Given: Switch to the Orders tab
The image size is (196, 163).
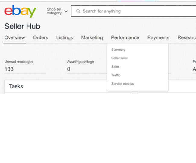Looking at the screenshot, I should tap(40, 37).
